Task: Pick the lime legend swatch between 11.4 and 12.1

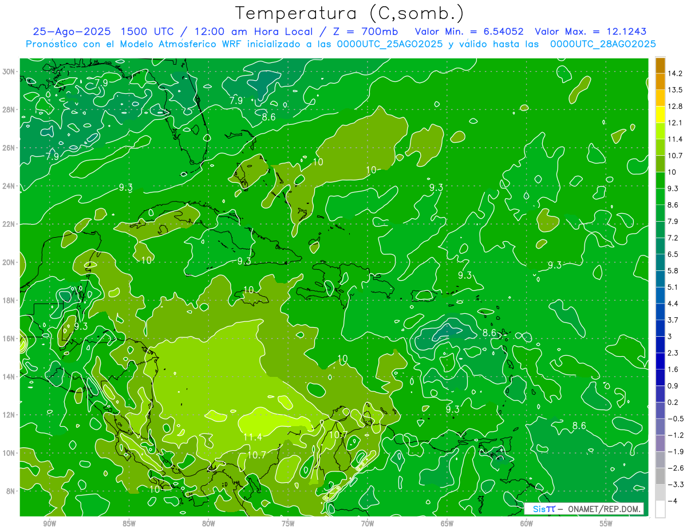Action: [x=660, y=131]
